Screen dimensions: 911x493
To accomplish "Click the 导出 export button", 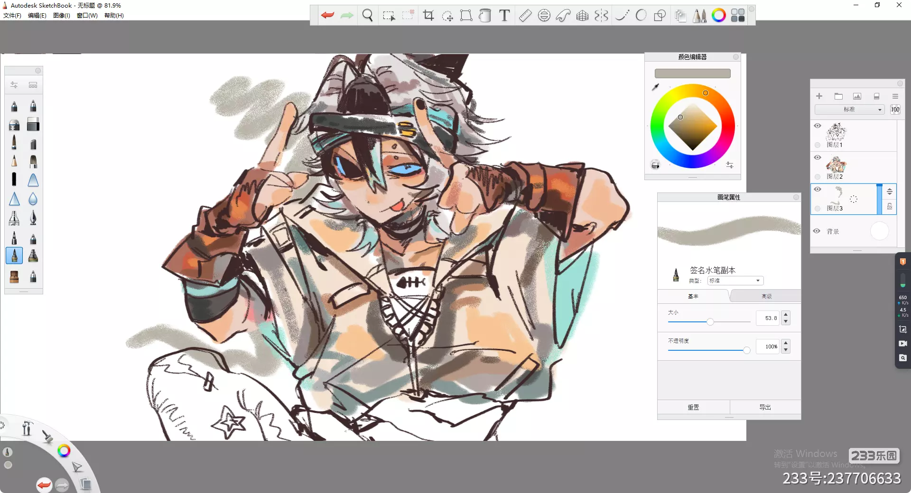I will click(765, 407).
